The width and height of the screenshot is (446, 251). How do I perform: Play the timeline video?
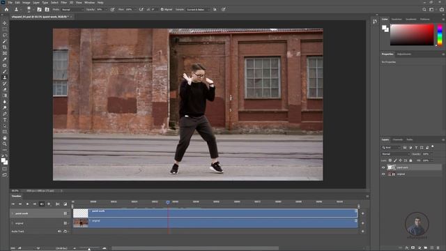(x=27, y=204)
